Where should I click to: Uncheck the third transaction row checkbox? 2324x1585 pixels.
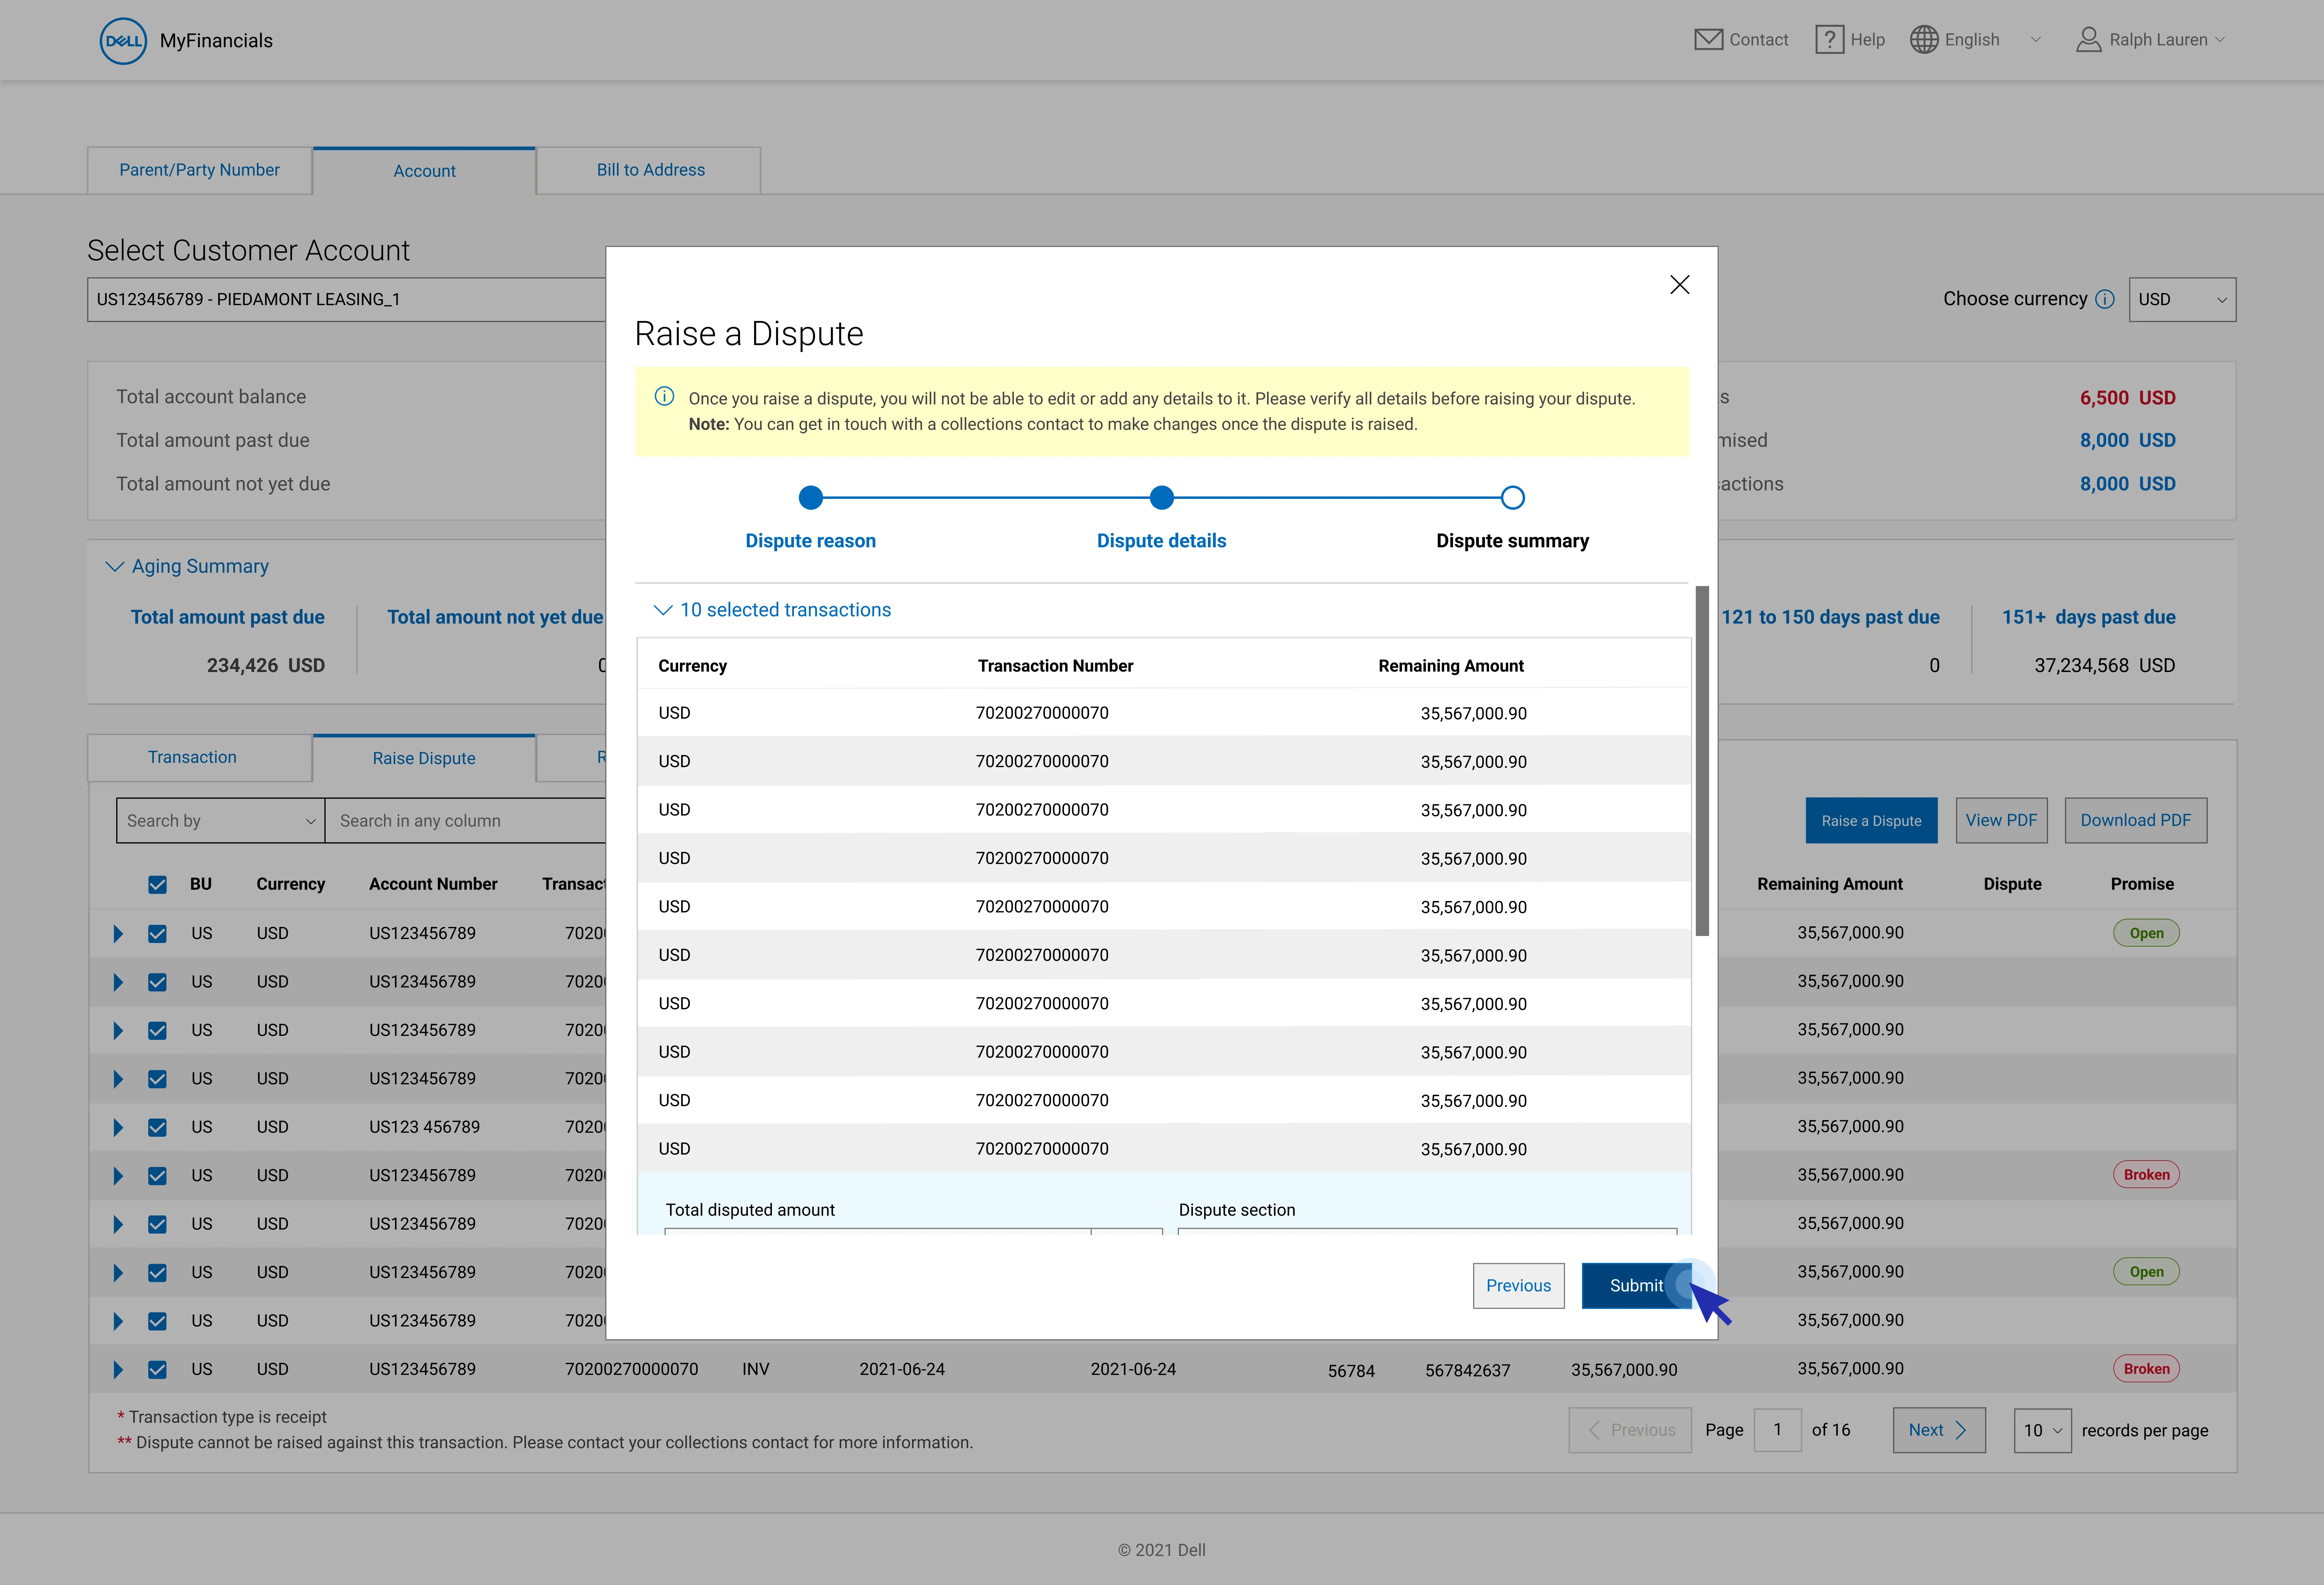157,1031
